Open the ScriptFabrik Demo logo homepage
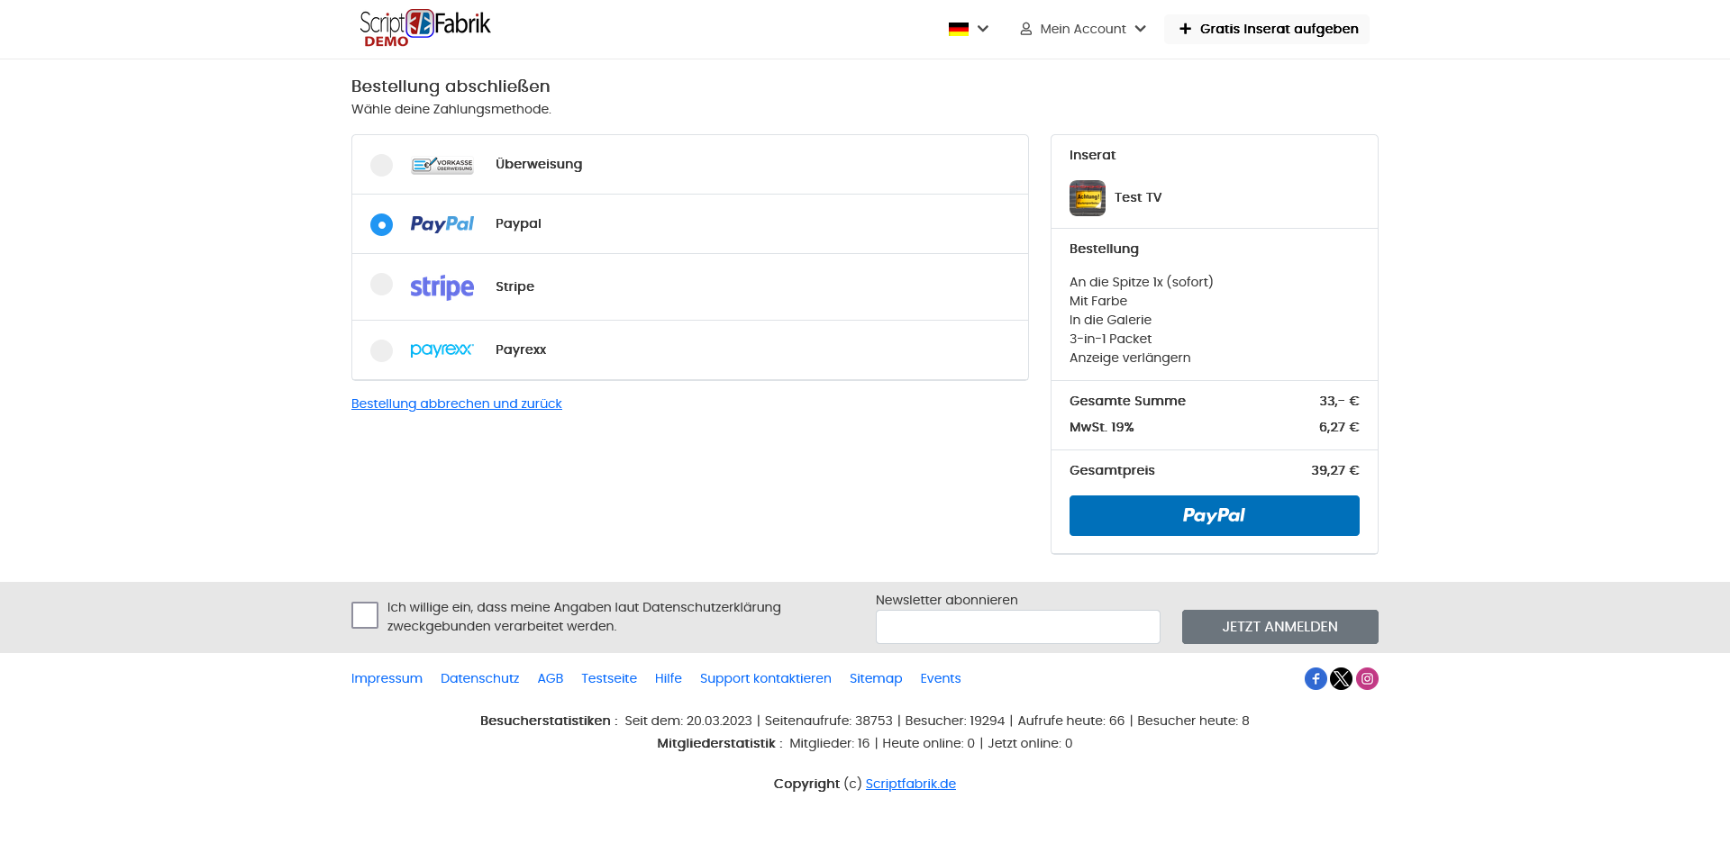Viewport: 1730px width, 853px height. (x=425, y=28)
